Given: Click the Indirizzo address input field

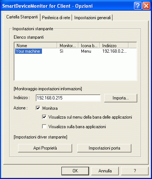Looking at the screenshot, I should 68,98.
